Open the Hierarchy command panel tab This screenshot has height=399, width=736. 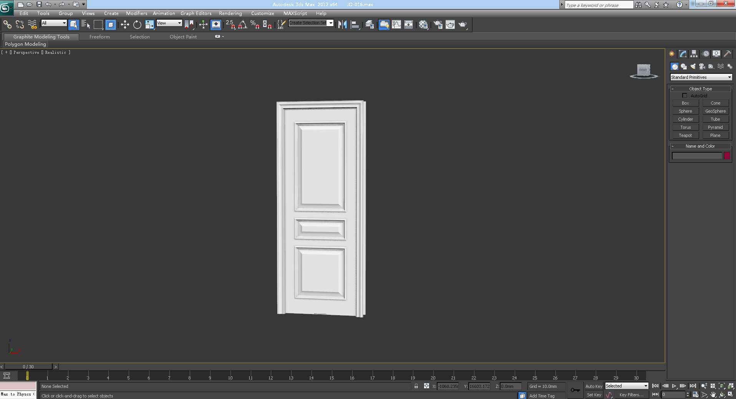click(694, 54)
